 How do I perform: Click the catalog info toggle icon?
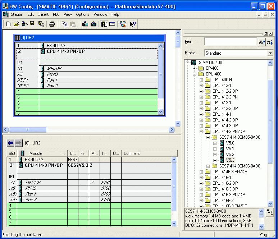coord(269,212)
